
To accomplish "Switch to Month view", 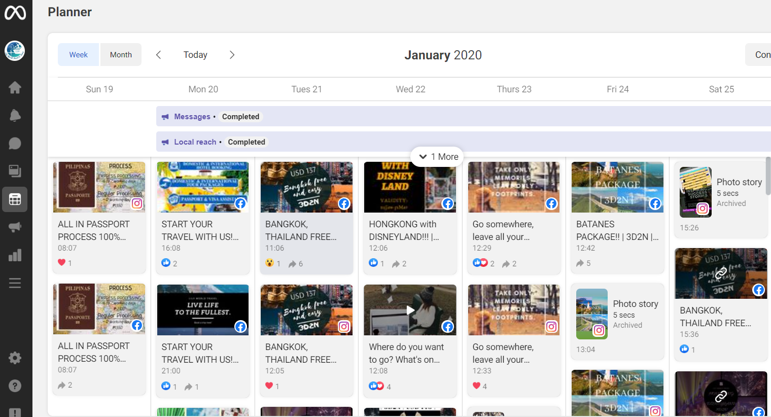I will tap(121, 55).
